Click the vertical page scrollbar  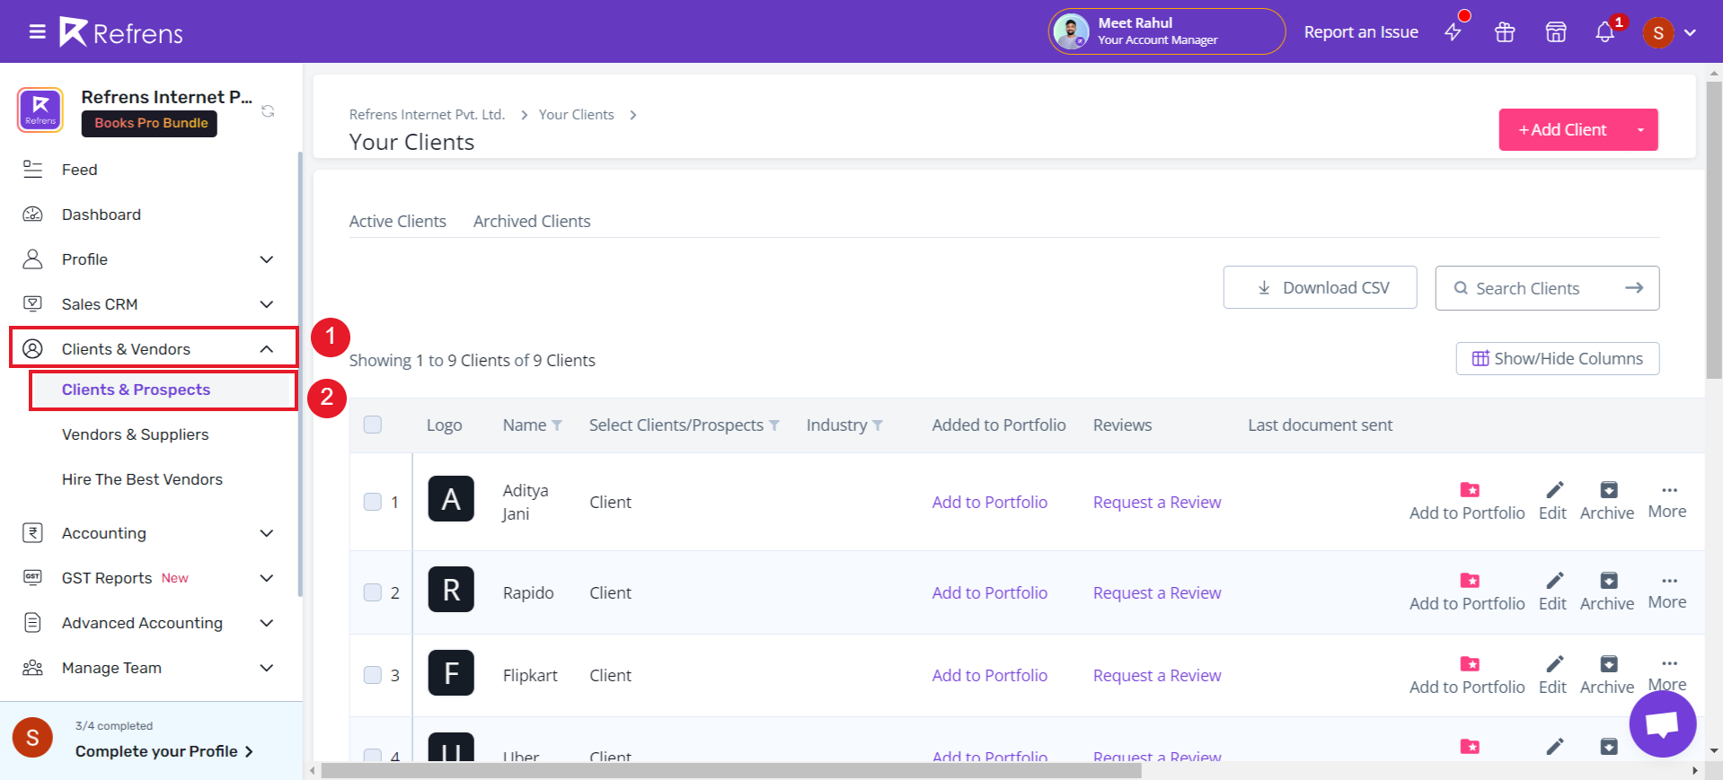point(1714,230)
